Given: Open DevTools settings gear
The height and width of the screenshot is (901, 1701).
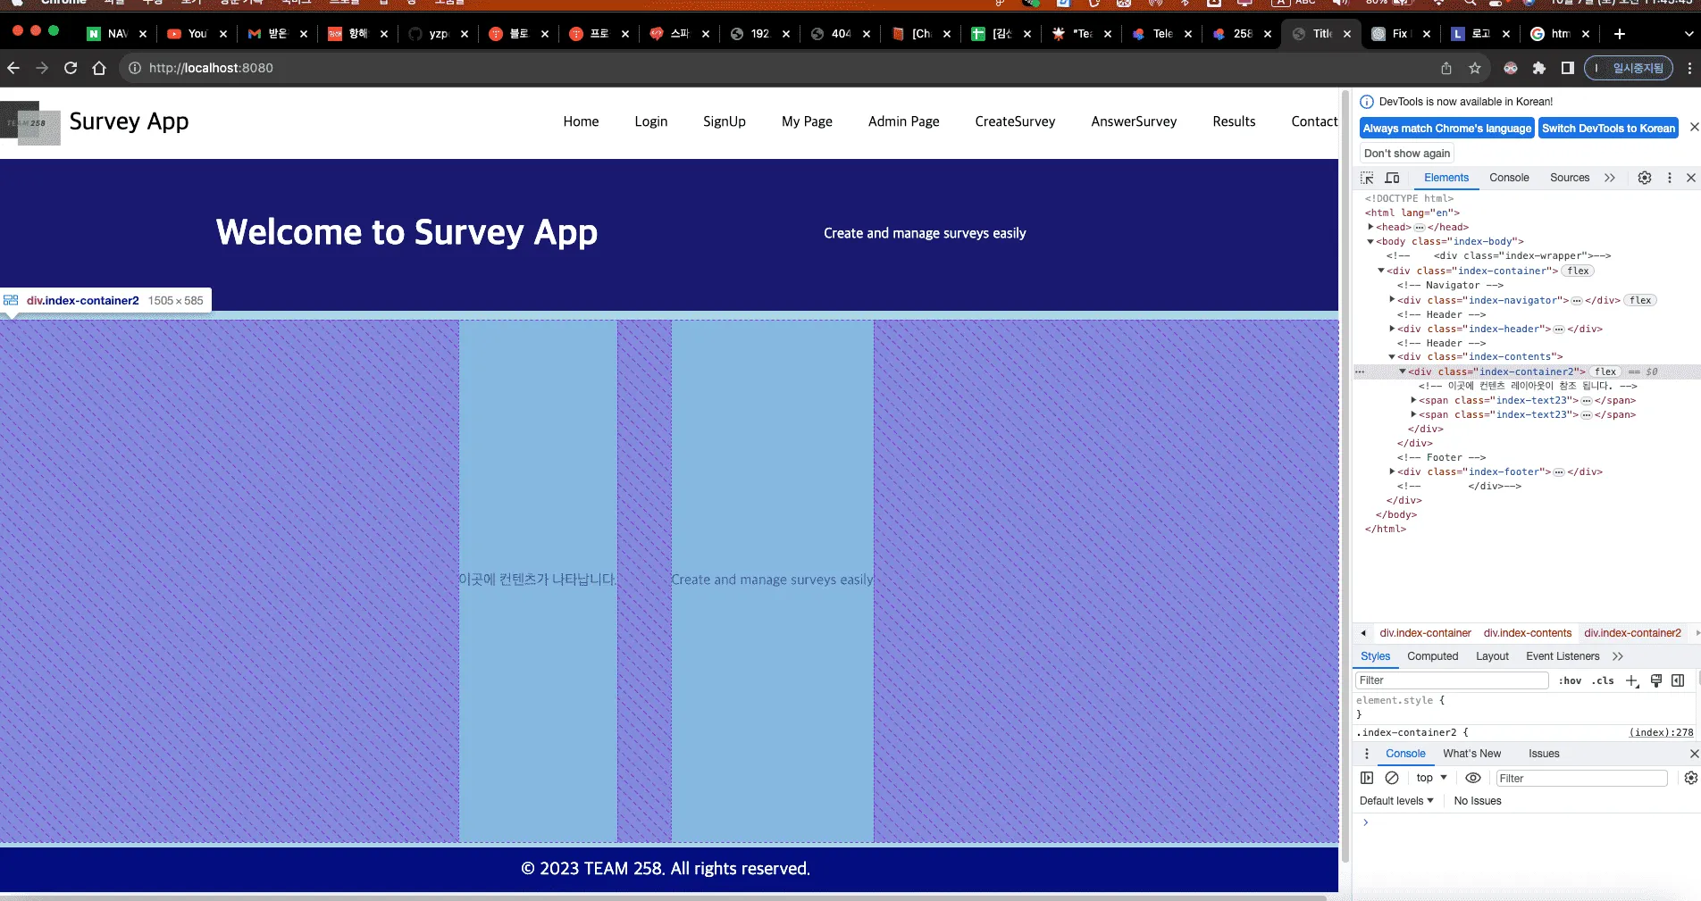Looking at the screenshot, I should click(1645, 178).
